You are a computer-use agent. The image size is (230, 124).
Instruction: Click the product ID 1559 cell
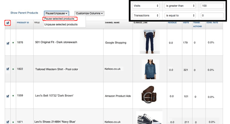[20, 95]
